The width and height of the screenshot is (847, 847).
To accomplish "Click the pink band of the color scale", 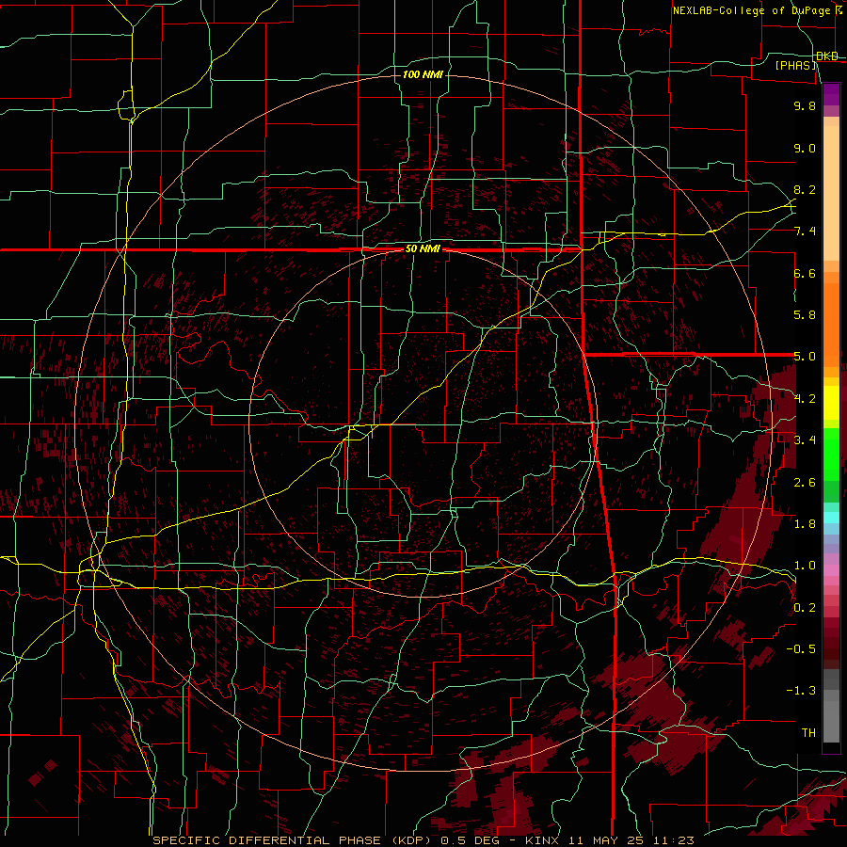I will [831, 569].
